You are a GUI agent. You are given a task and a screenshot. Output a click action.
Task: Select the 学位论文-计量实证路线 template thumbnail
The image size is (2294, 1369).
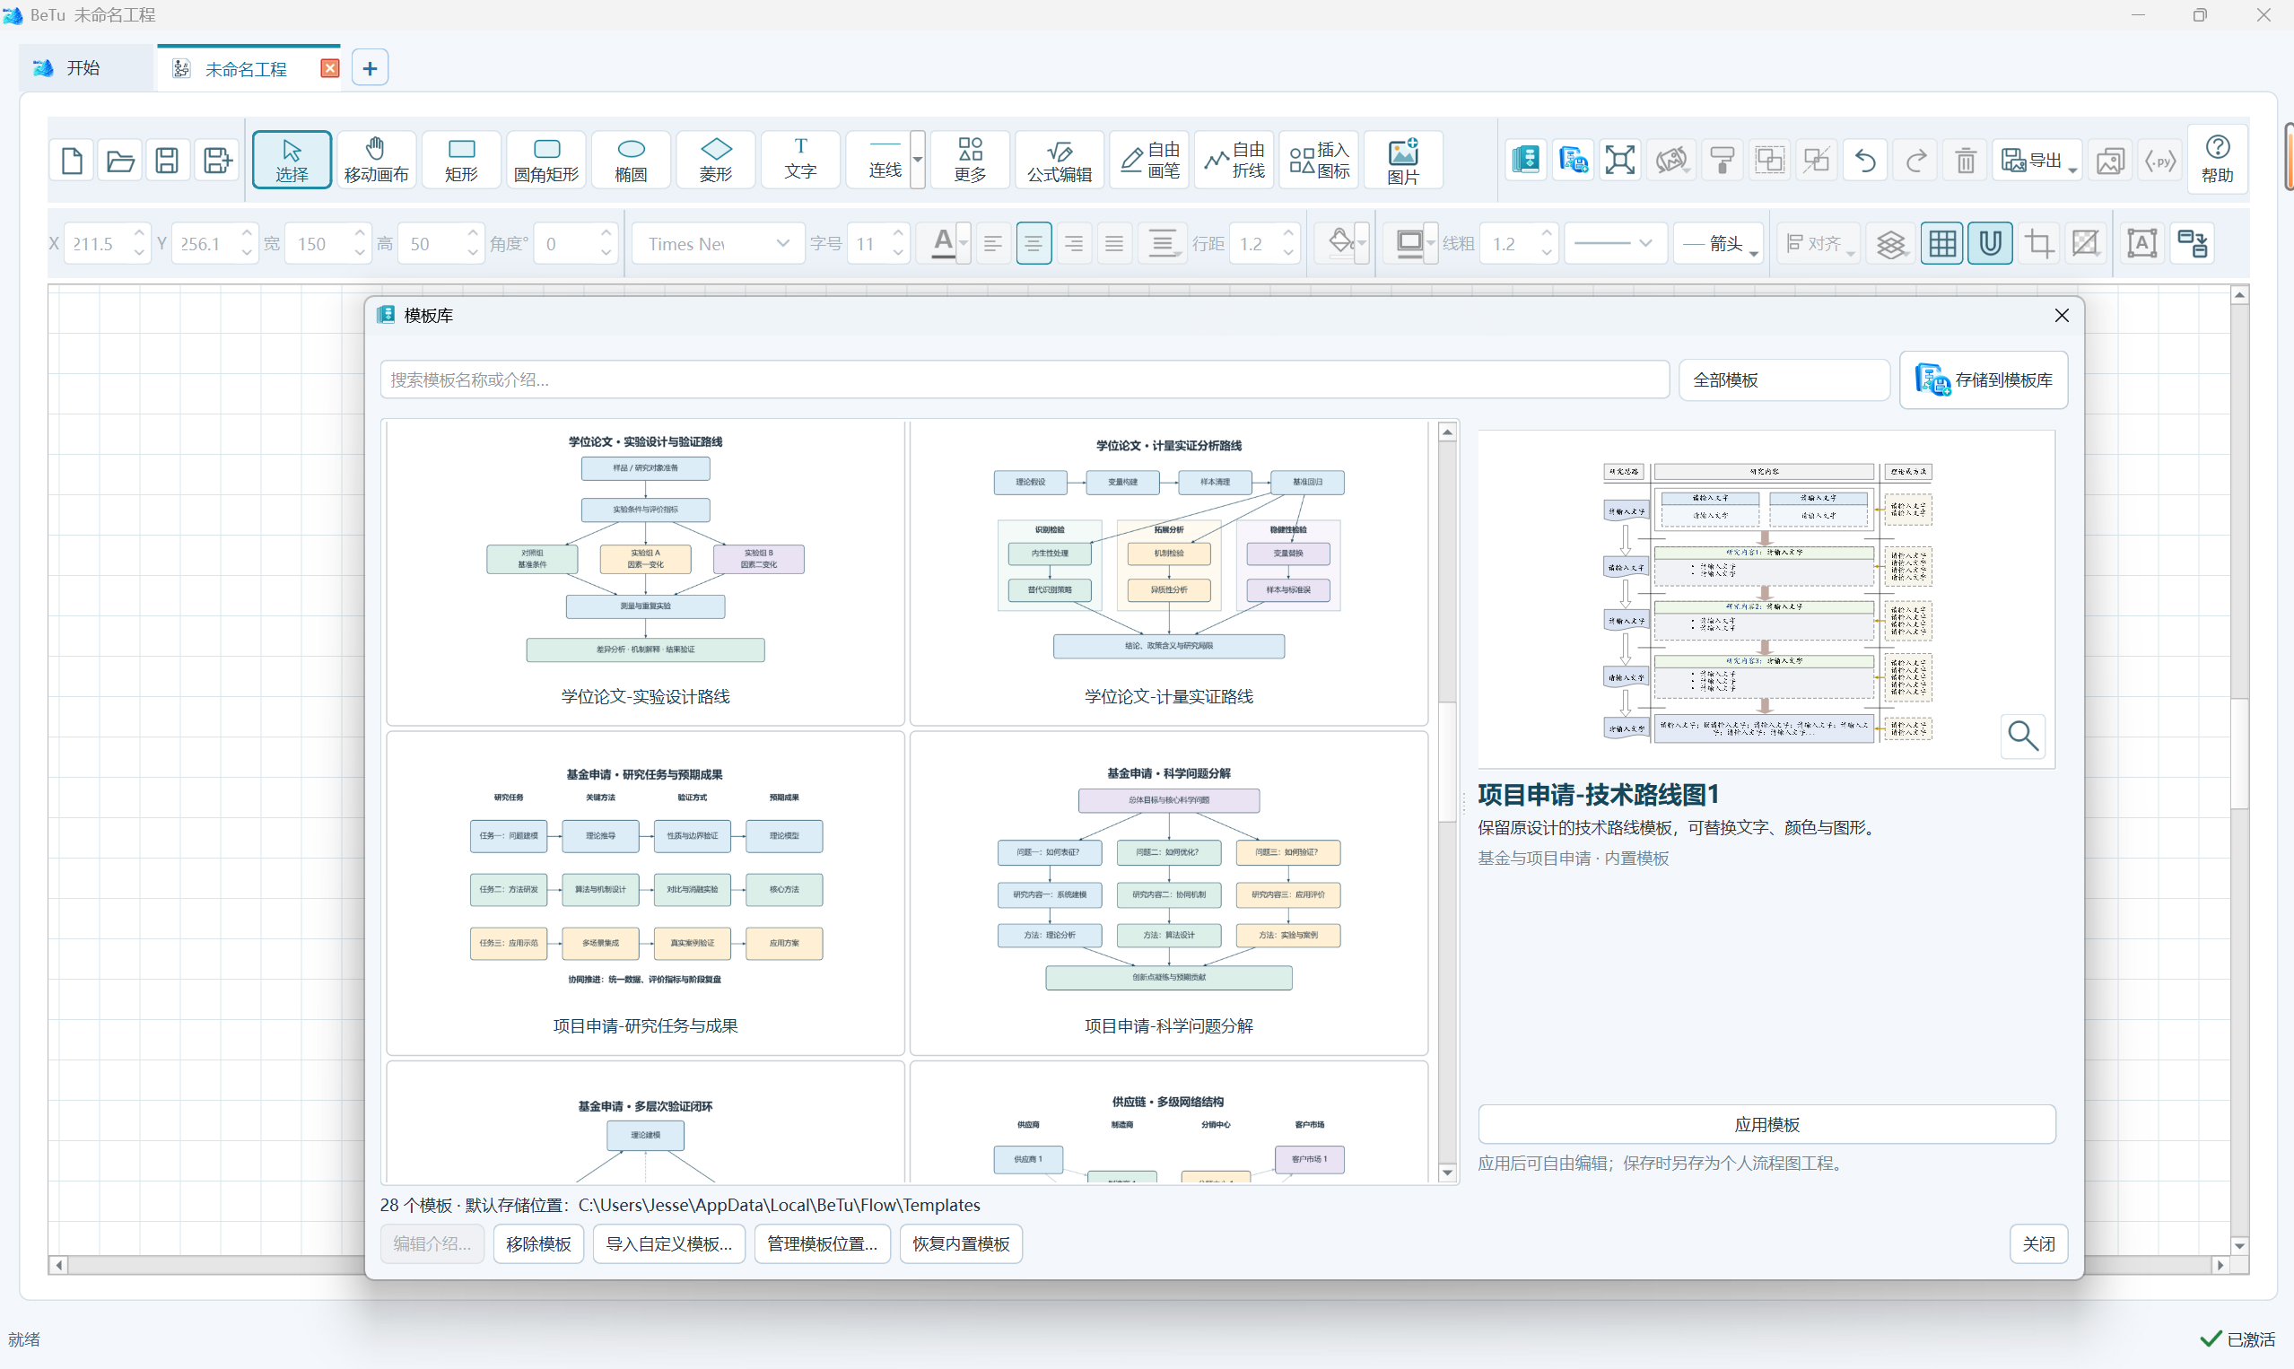[x=1168, y=572]
